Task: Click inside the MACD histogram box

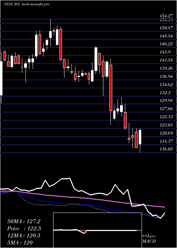Action: click(97, 230)
